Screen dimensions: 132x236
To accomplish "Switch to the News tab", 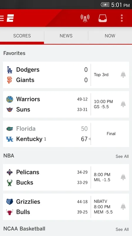I will [x=66, y=36].
